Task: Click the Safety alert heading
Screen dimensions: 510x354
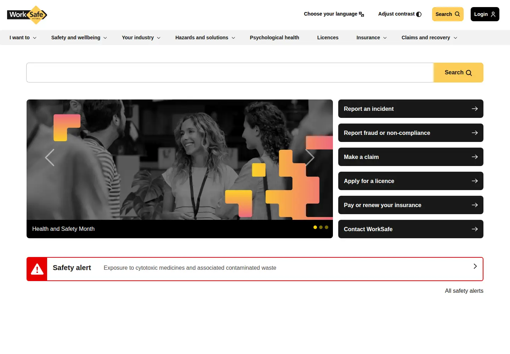Action: click(72, 268)
